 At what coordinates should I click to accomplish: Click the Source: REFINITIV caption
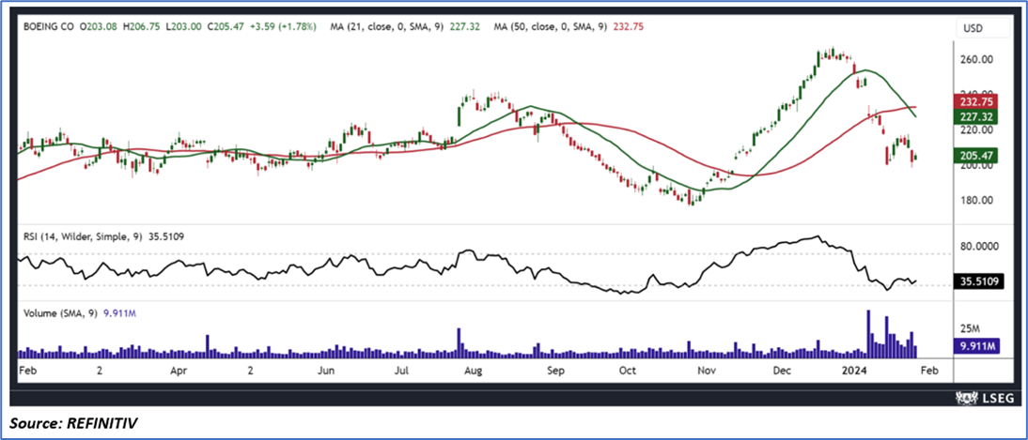tap(73, 426)
